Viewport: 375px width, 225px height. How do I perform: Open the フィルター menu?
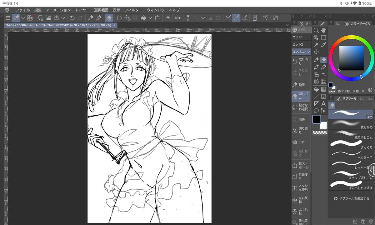pyautogui.click(x=133, y=10)
